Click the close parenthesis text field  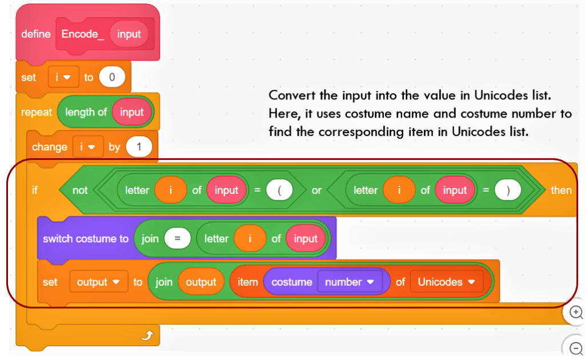click(x=507, y=190)
